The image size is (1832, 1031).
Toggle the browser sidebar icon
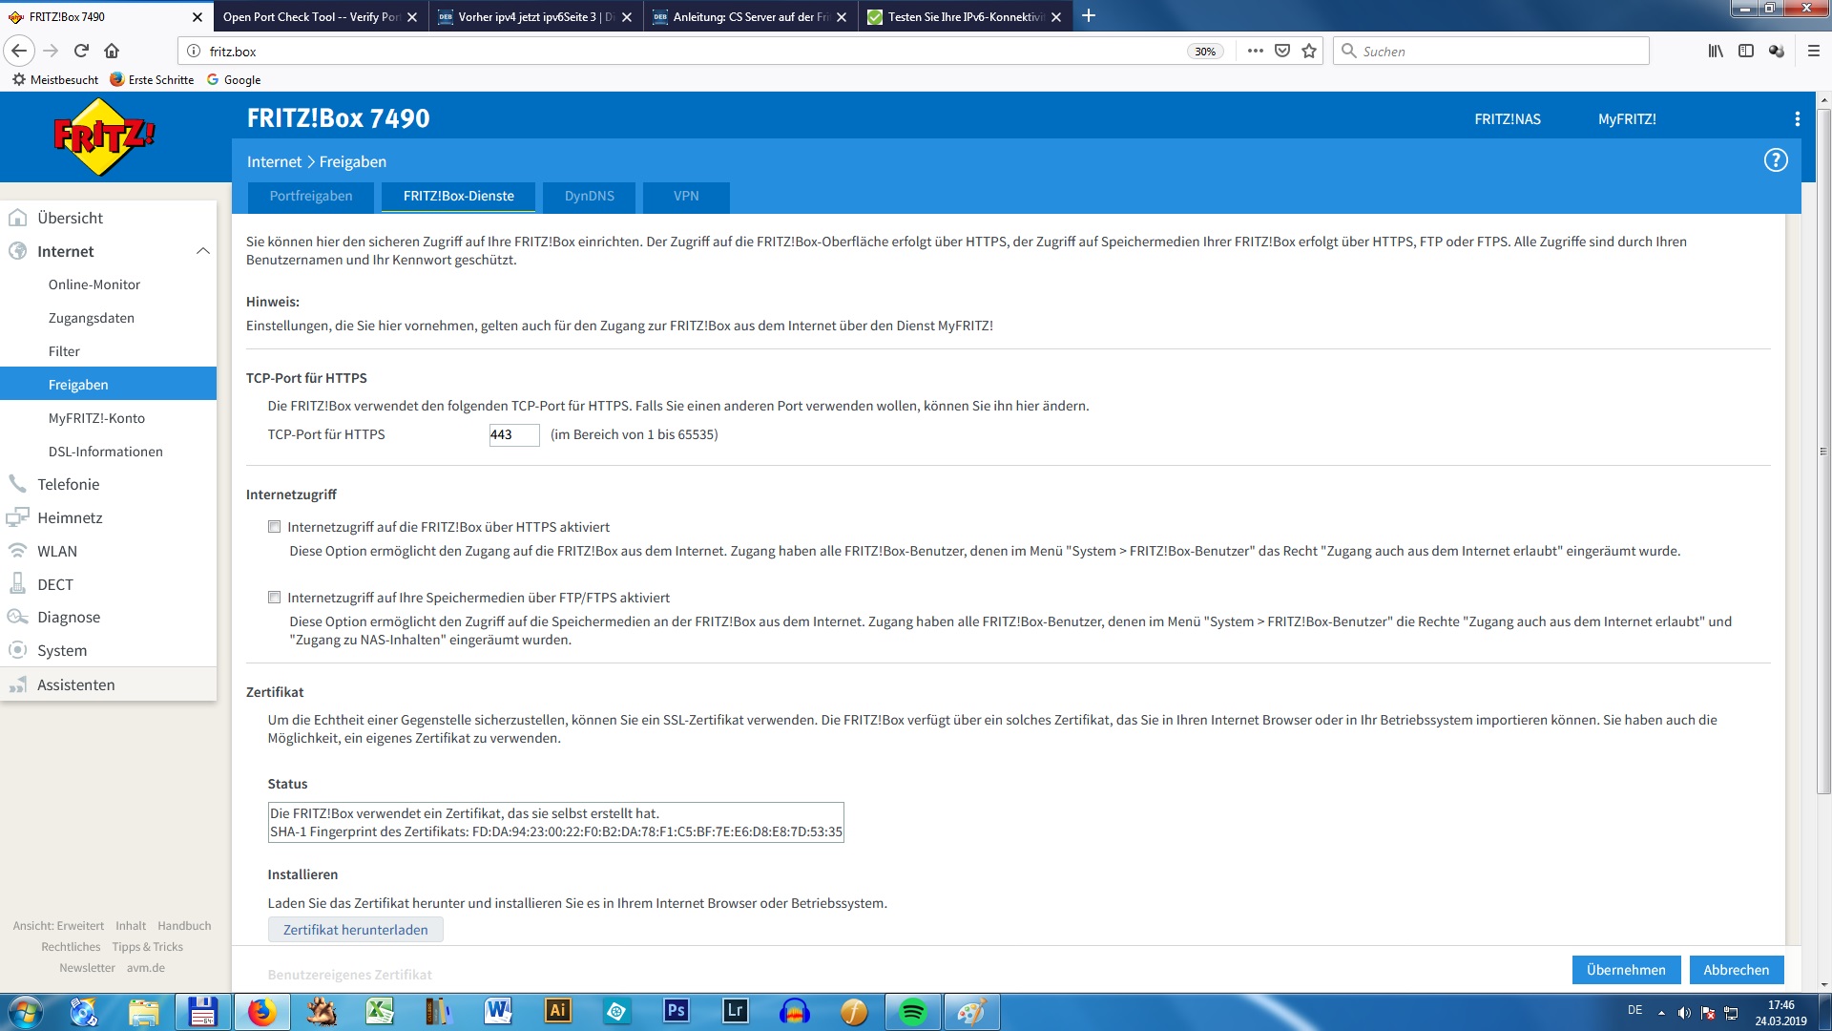click(x=1746, y=51)
